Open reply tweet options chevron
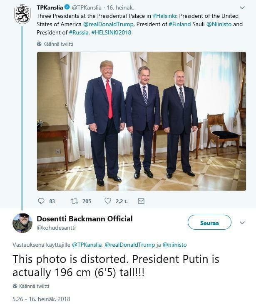Image resolution: width=256 pixels, height=304 pixels. point(243,223)
